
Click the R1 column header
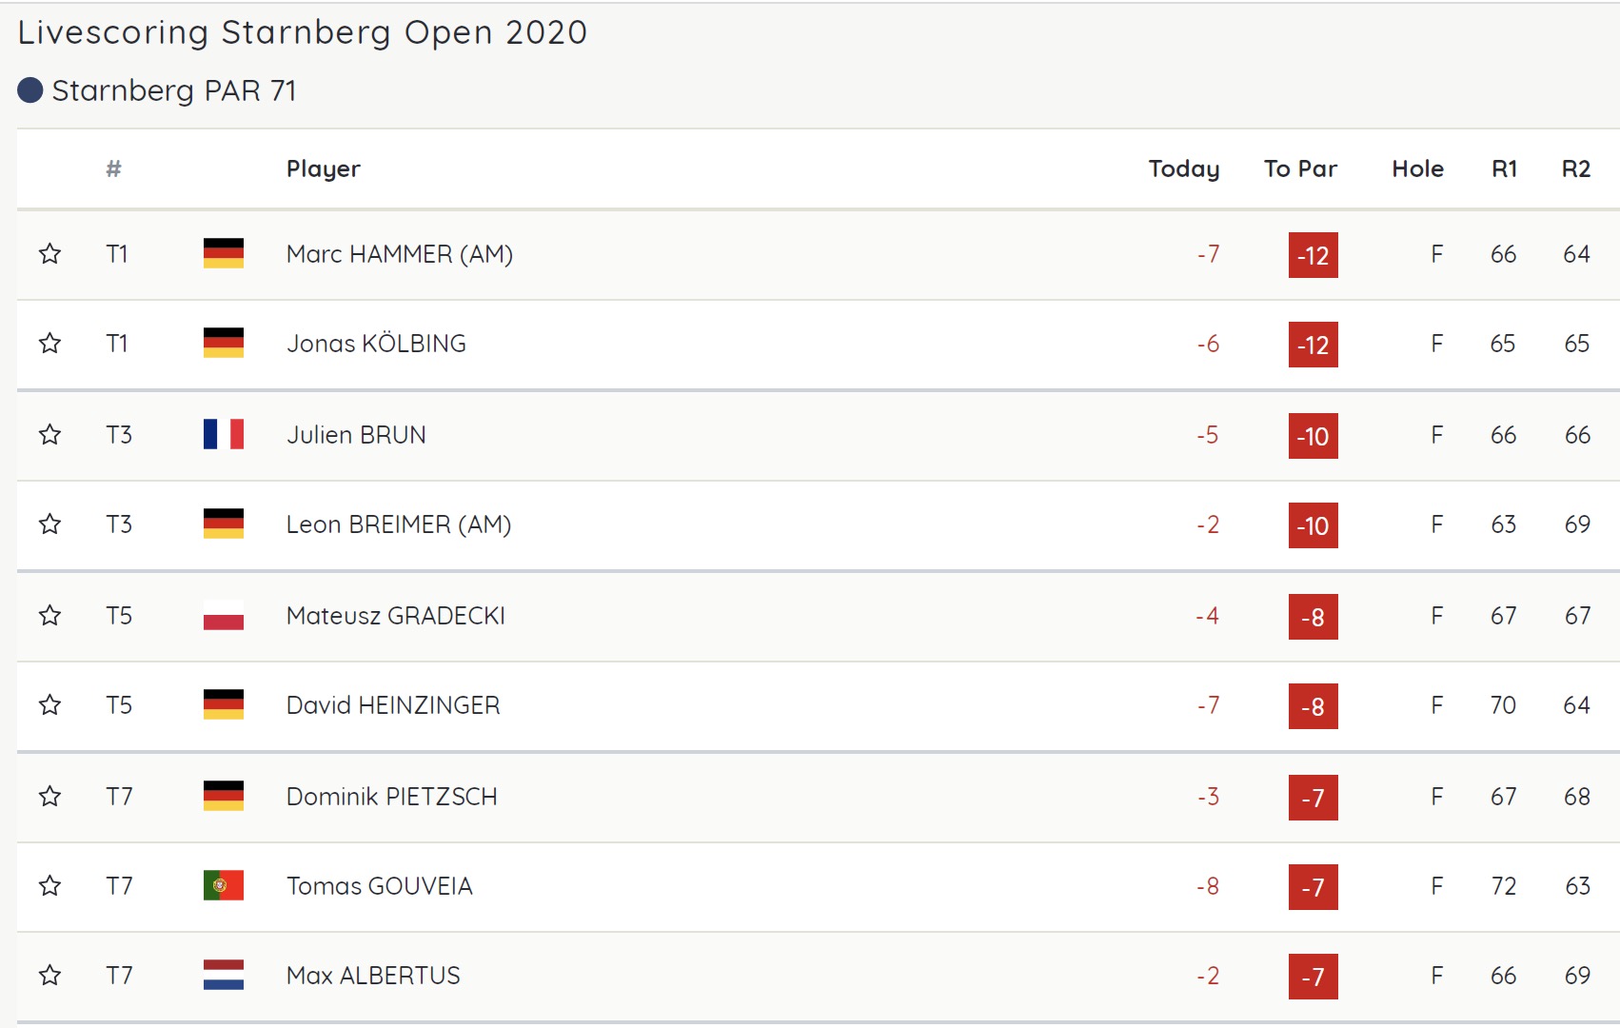[x=1504, y=168]
